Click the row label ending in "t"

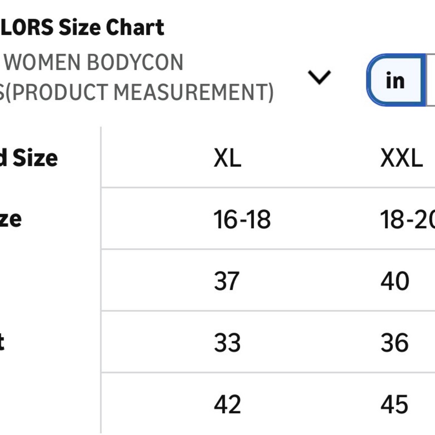pyautogui.click(x=2, y=343)
